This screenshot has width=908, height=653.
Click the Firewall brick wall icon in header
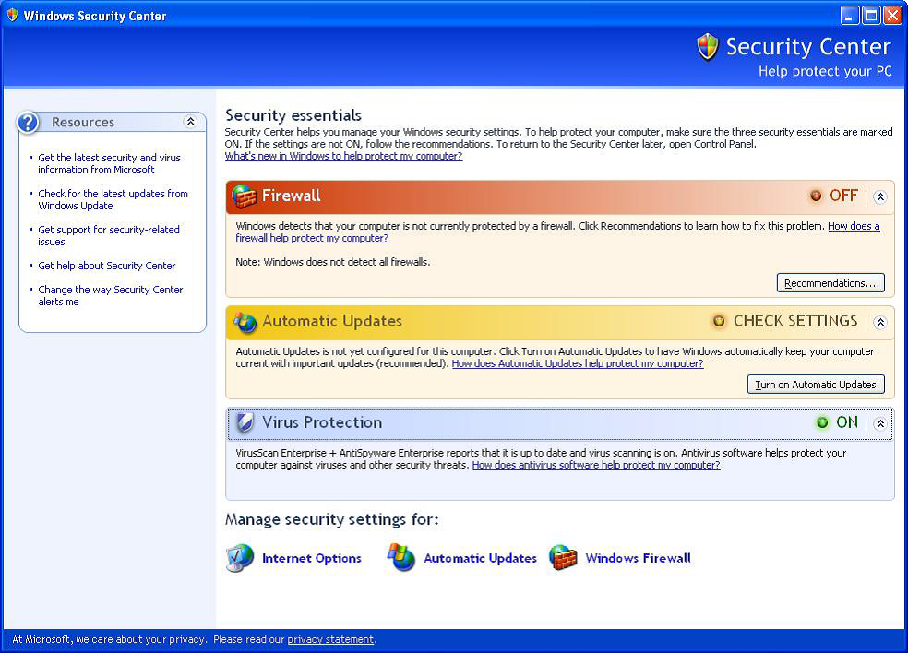coord(245,196)
